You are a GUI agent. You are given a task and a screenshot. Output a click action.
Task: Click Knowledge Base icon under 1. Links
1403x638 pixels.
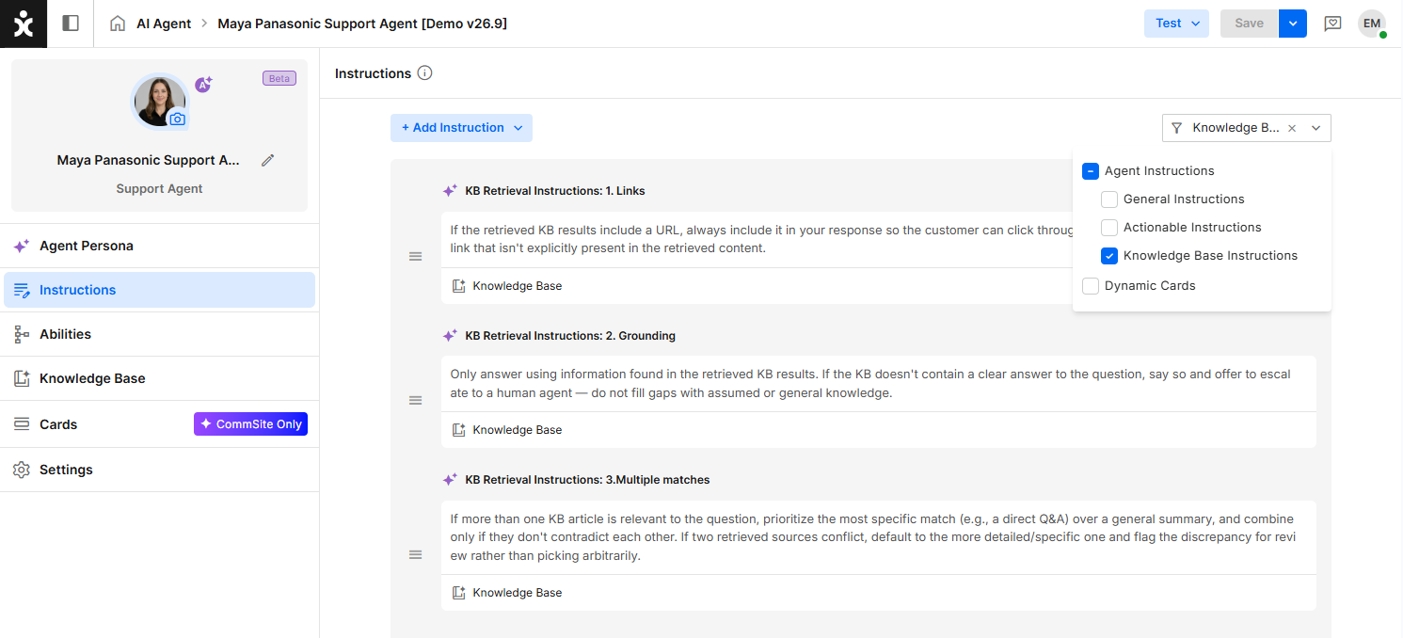coord(458,285)
